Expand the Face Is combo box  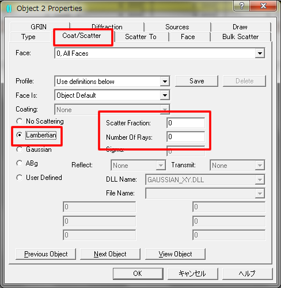[x=165, y=95]
